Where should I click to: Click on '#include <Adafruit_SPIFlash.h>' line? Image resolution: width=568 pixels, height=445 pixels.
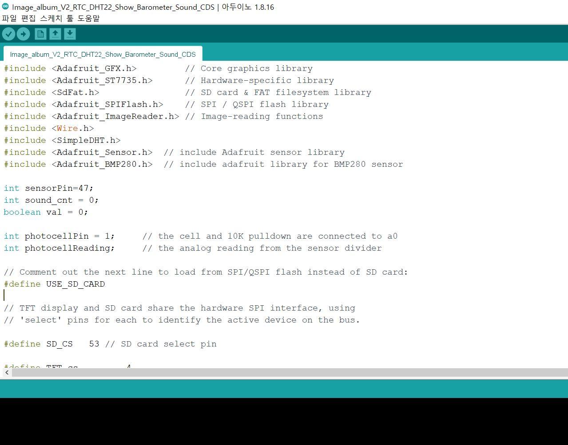[x=83, y=104]
